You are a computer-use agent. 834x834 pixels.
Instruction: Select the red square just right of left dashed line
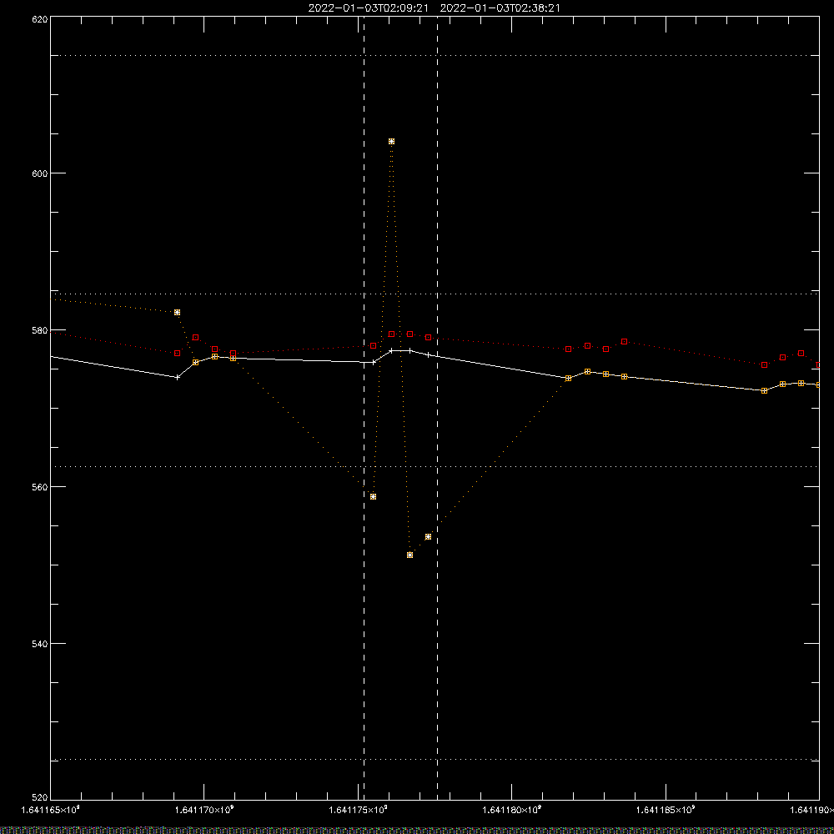click(x=374, y=346)
